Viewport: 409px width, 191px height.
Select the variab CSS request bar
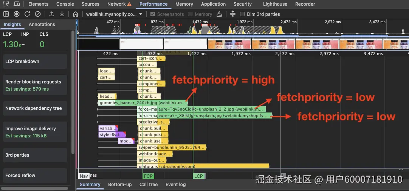tap(108, 128)
